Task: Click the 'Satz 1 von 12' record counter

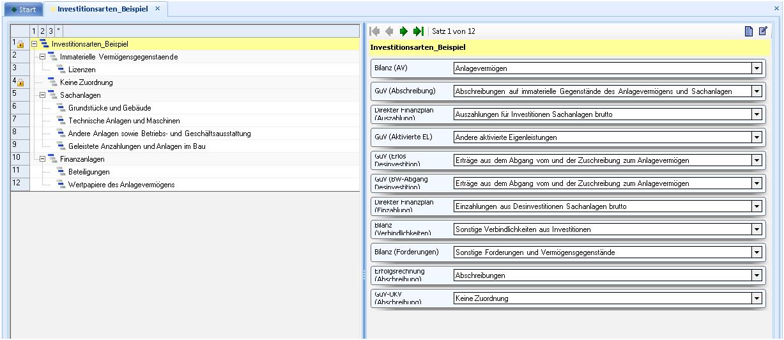Action: (x=454, y=31)
